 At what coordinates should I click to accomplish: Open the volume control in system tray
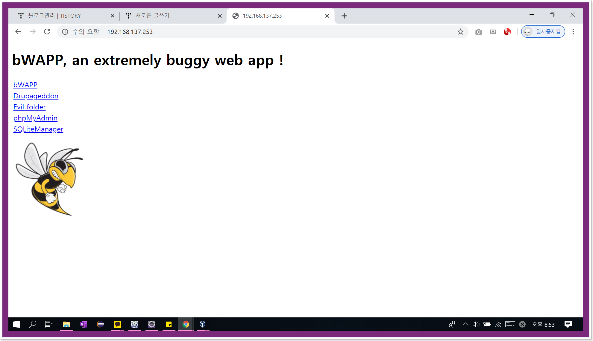tap(476, 324)
